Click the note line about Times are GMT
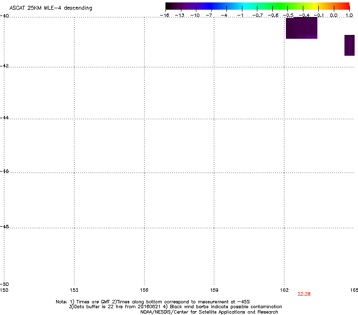 tap(153, 302)
